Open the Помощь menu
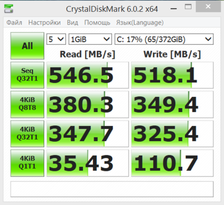This screenshot has width=224, height=205. 97,22
